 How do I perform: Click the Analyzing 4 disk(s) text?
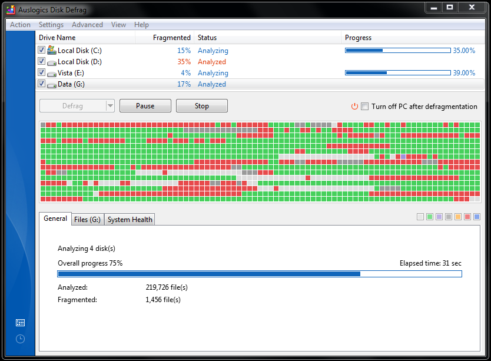[x=87, y=249]
